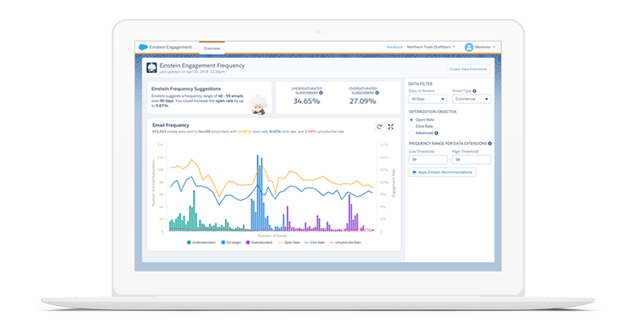
Task: Click the tallest blue On-target bar in chart
Action: 258,193
